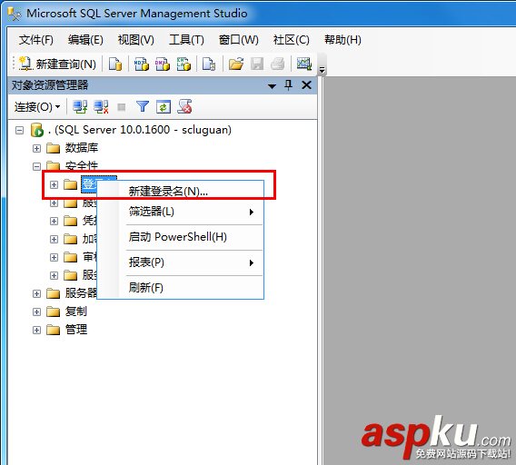This screenshot has height=465, width=516.
Task: Expand the 服务器对象 folder node
Action: [37, 293]
